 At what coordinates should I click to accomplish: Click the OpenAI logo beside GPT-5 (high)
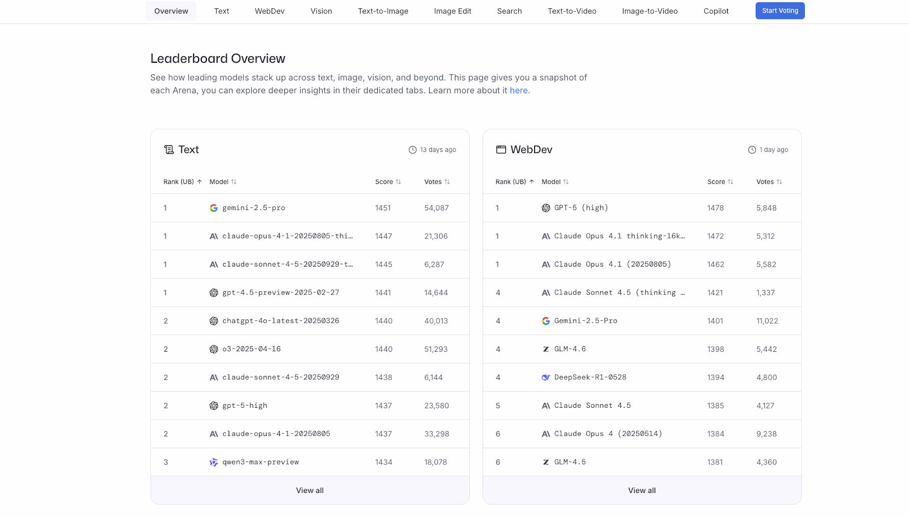[546, 208]
